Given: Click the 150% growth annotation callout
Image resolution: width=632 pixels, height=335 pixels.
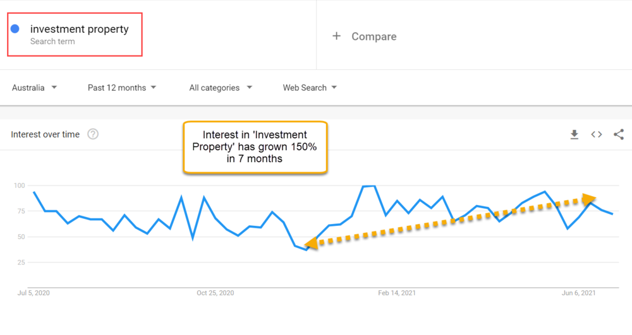Looking at the screenshot, I should [255, 147].
